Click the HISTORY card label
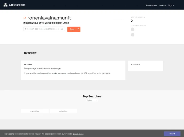 tap(136, 64)
